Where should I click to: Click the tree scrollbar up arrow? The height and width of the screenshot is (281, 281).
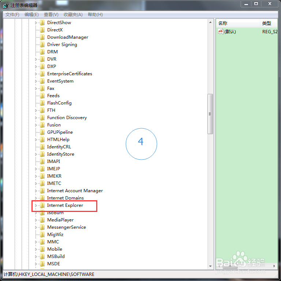click(210, 22)
